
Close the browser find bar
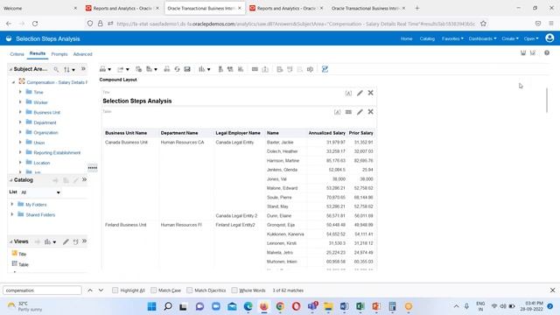click(552, 290)
